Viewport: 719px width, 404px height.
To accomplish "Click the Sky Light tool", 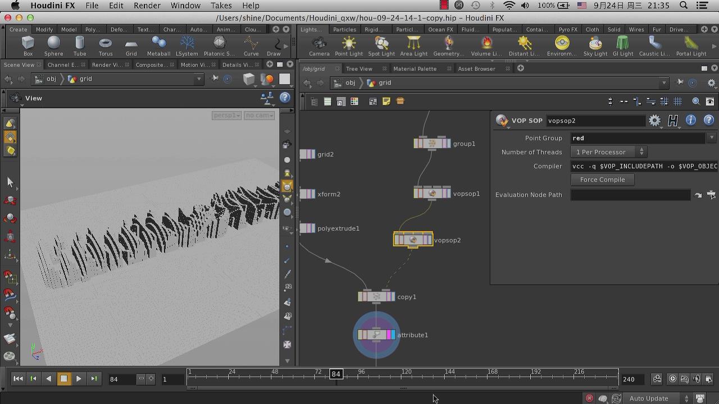I will [595, 45].
